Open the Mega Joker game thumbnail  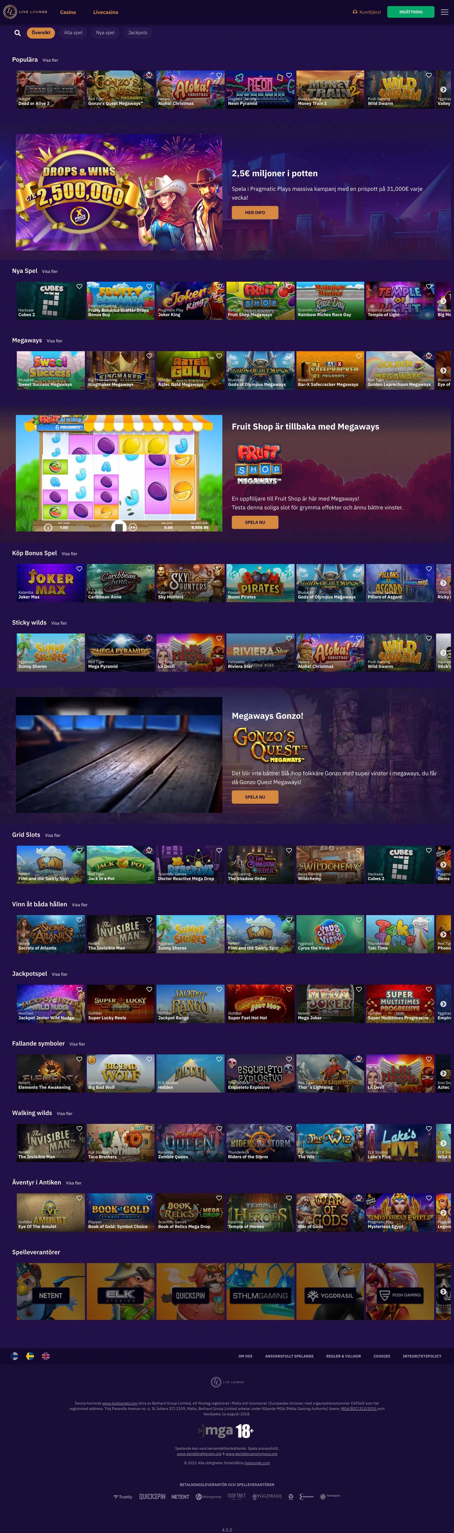coord(330,1004)
